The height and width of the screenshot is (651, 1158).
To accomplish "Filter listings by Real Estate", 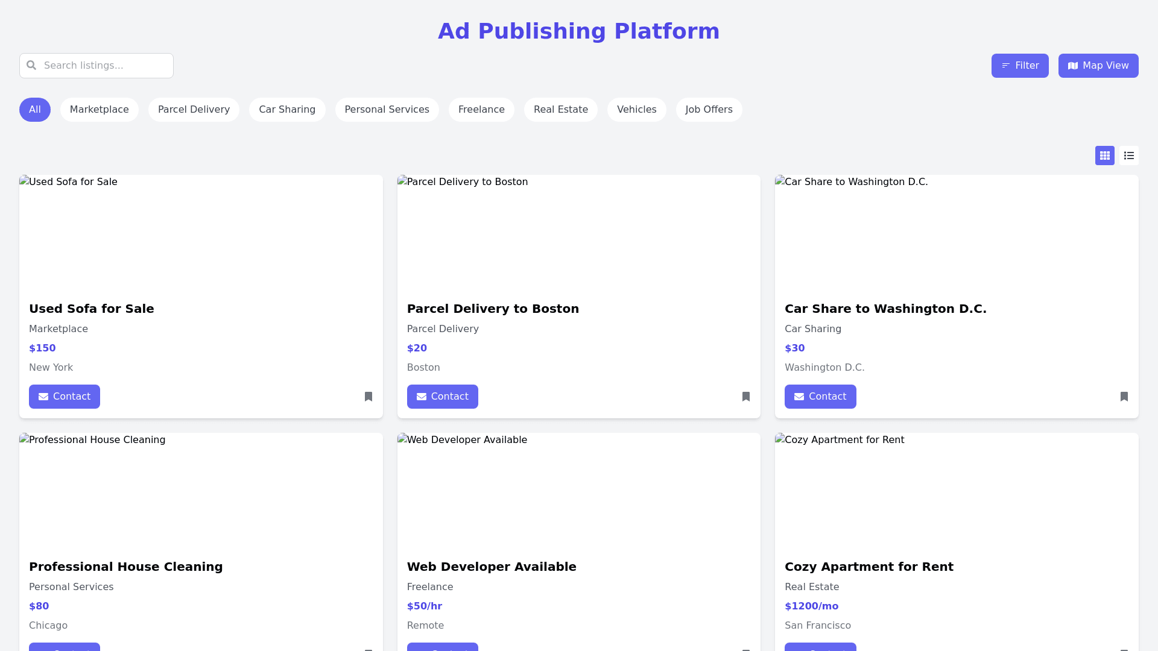I will click(x=561, y=110).
